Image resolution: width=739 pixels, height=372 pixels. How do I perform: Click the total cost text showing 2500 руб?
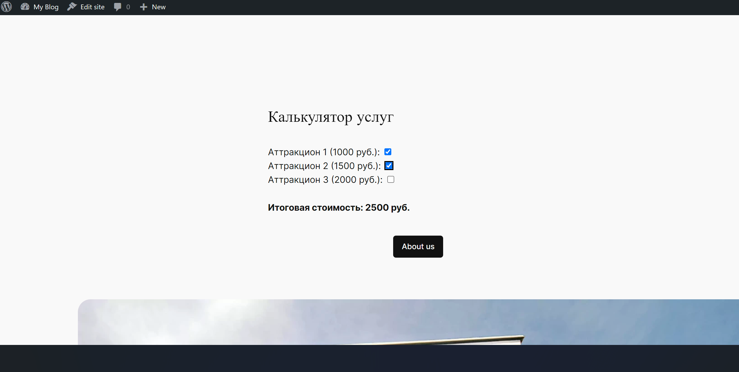point(339,207)
